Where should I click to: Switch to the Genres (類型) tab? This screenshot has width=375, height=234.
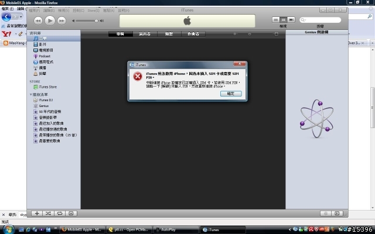tap(169, 34)
